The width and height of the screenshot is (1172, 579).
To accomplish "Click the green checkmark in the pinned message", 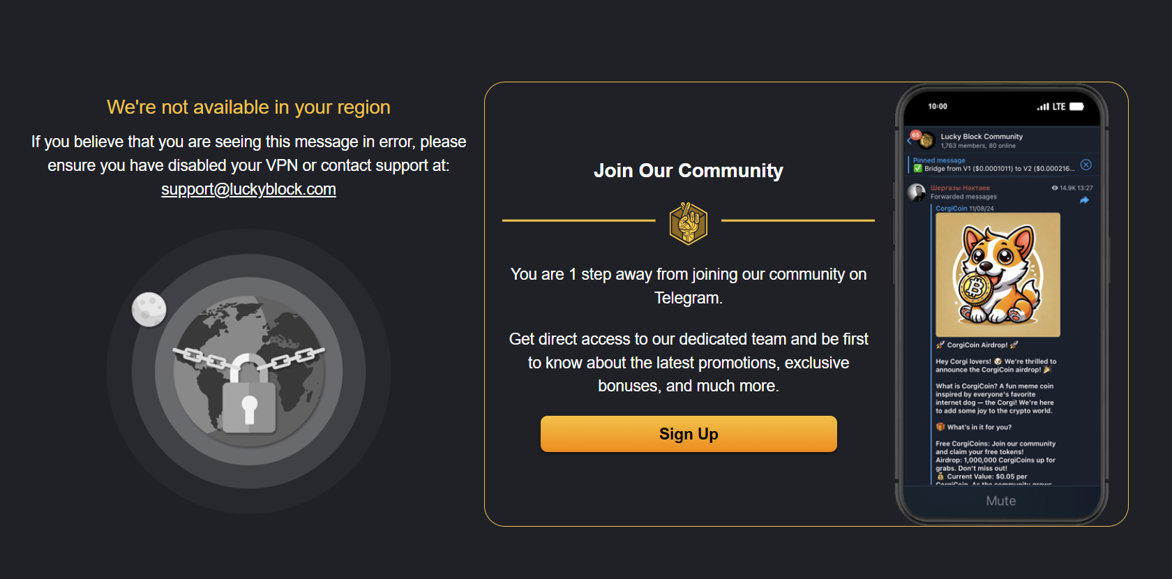I will pyautogui.click(x=918, y=168).
